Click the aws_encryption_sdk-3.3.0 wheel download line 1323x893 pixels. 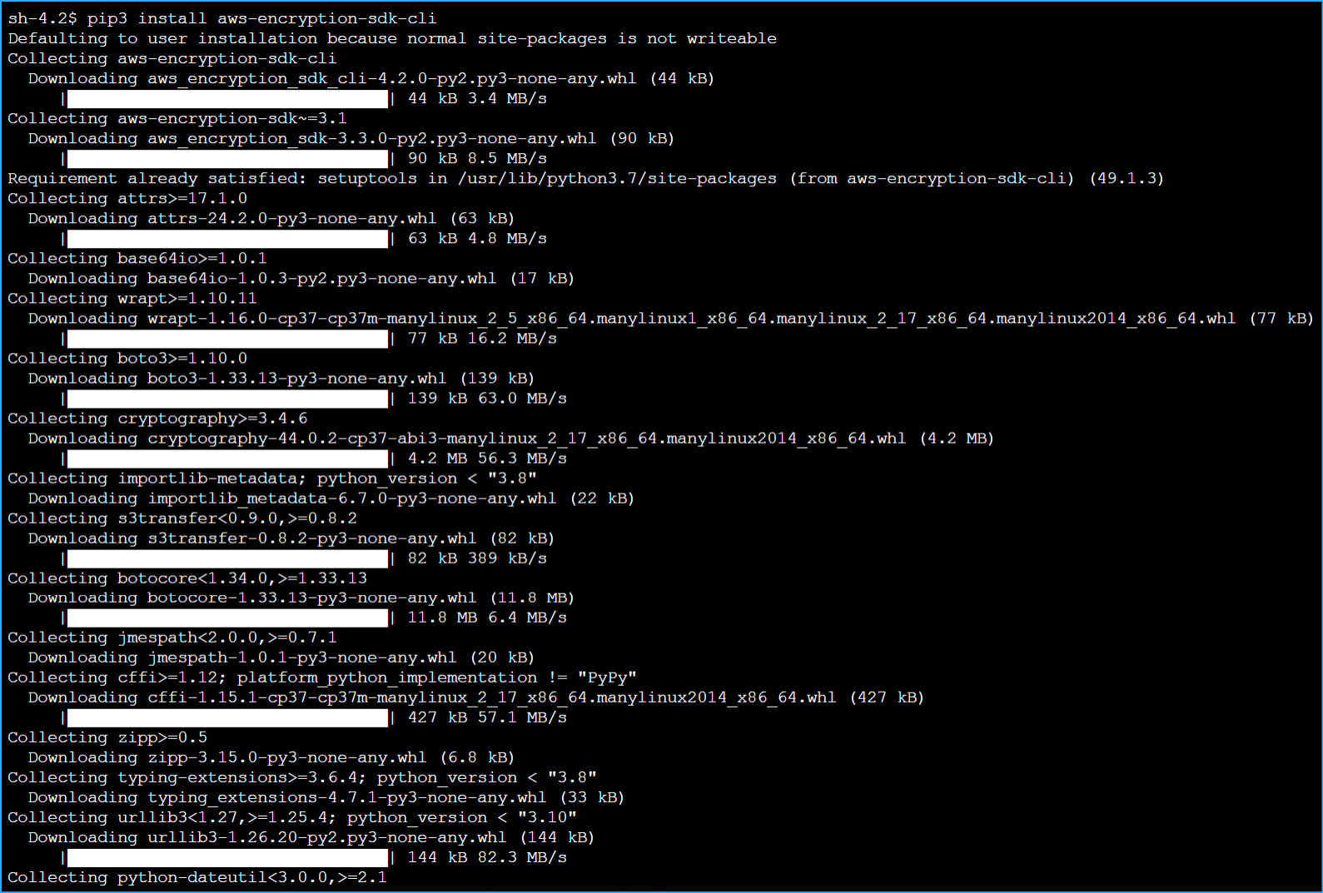(x=351, y=138)
